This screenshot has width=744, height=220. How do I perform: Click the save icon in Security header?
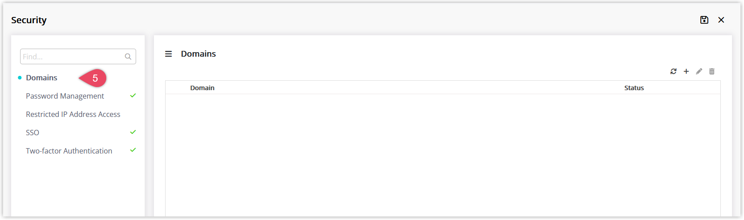click(x=704, y=20)
